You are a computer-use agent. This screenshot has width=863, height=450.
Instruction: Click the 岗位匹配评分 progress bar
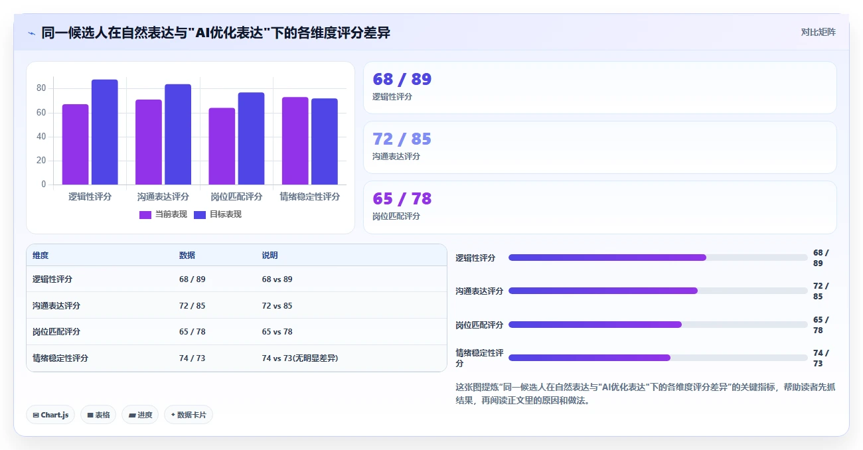tap(658, 325)
